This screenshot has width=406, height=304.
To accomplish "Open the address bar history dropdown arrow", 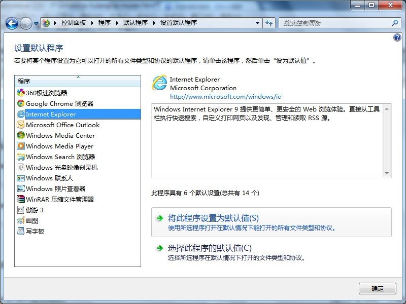I will (x=257, y=23).
